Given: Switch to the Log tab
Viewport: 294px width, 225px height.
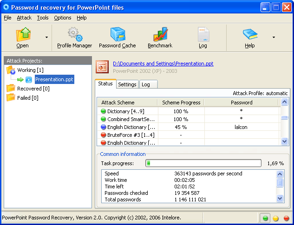Looking at the screenshot, I should tap(149, 84).
